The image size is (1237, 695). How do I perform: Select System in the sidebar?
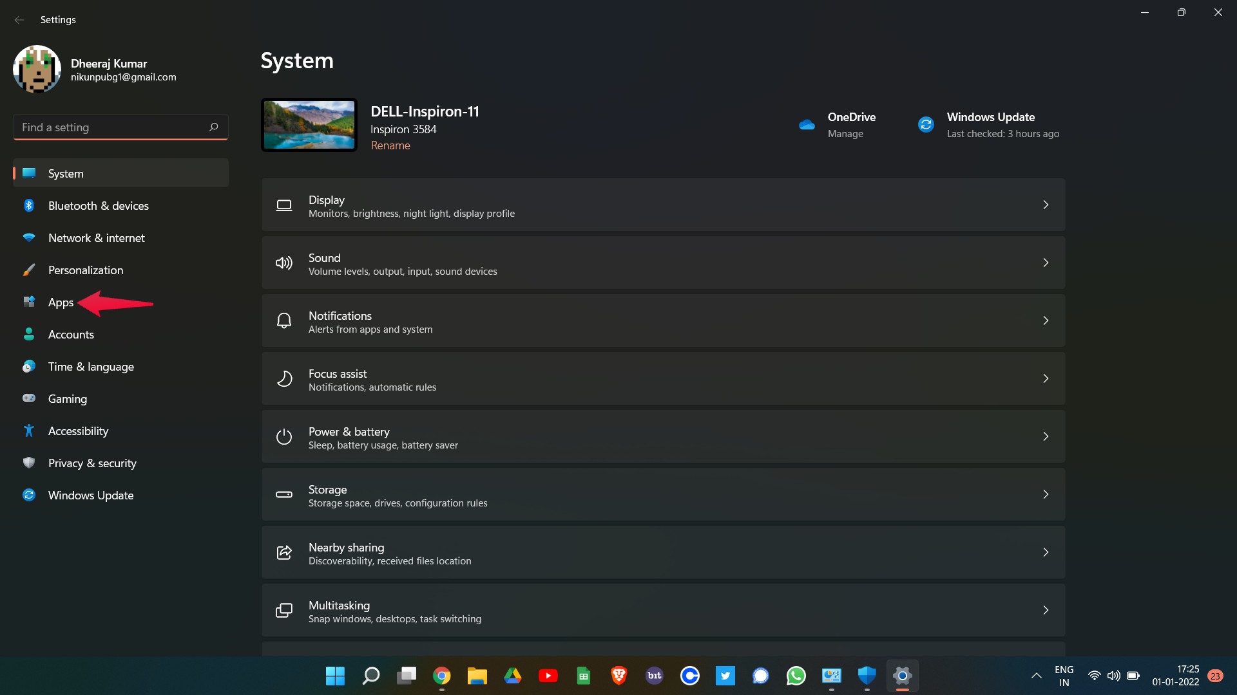tap(121, 174)
